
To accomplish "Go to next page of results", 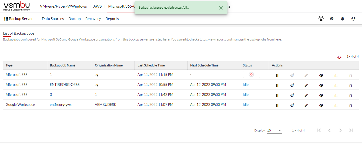I will (x=340, y=130).
